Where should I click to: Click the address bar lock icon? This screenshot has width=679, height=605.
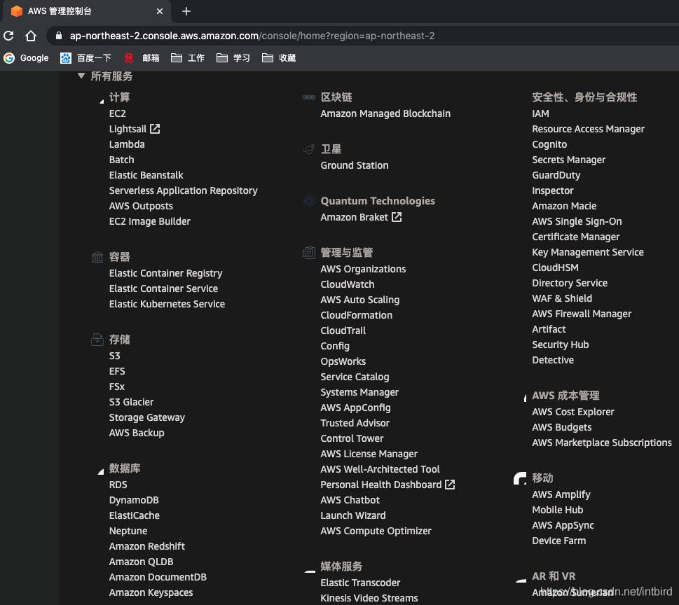click(x=59, y=36)
